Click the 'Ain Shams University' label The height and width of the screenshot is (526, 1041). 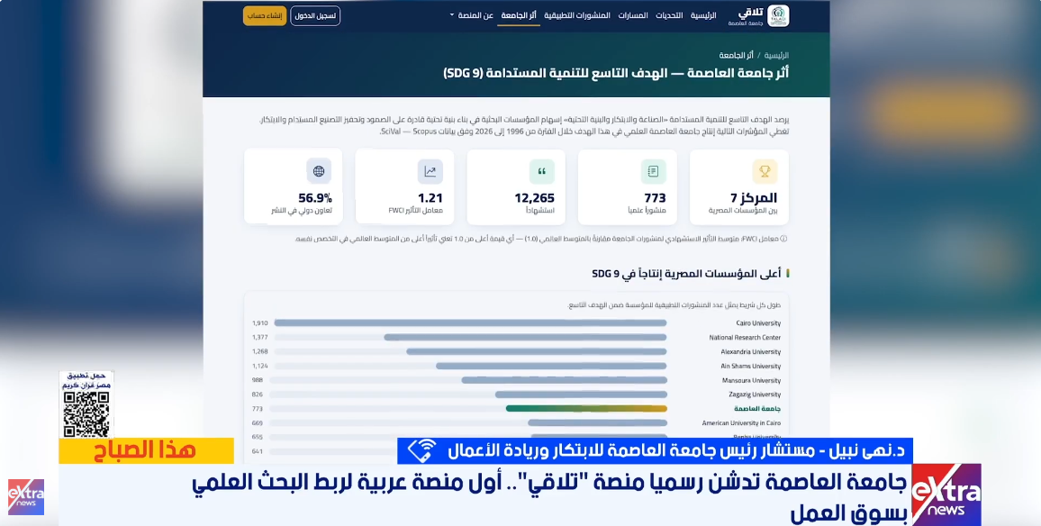(751, 366)
